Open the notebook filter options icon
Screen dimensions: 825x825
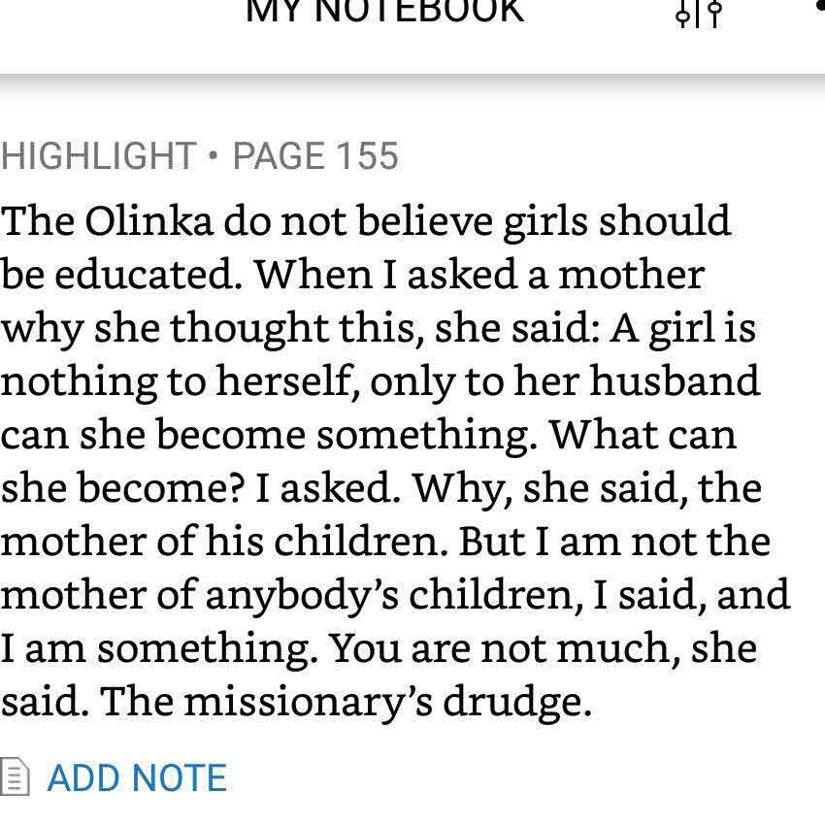699,13
